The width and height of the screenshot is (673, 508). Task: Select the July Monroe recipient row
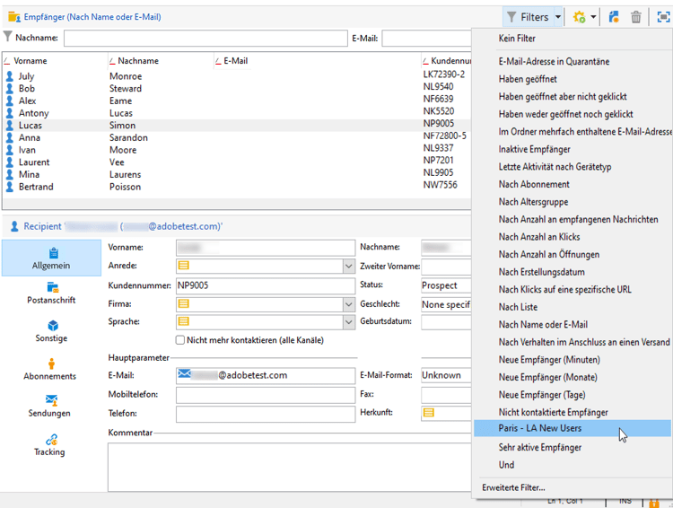pos(236,76)
